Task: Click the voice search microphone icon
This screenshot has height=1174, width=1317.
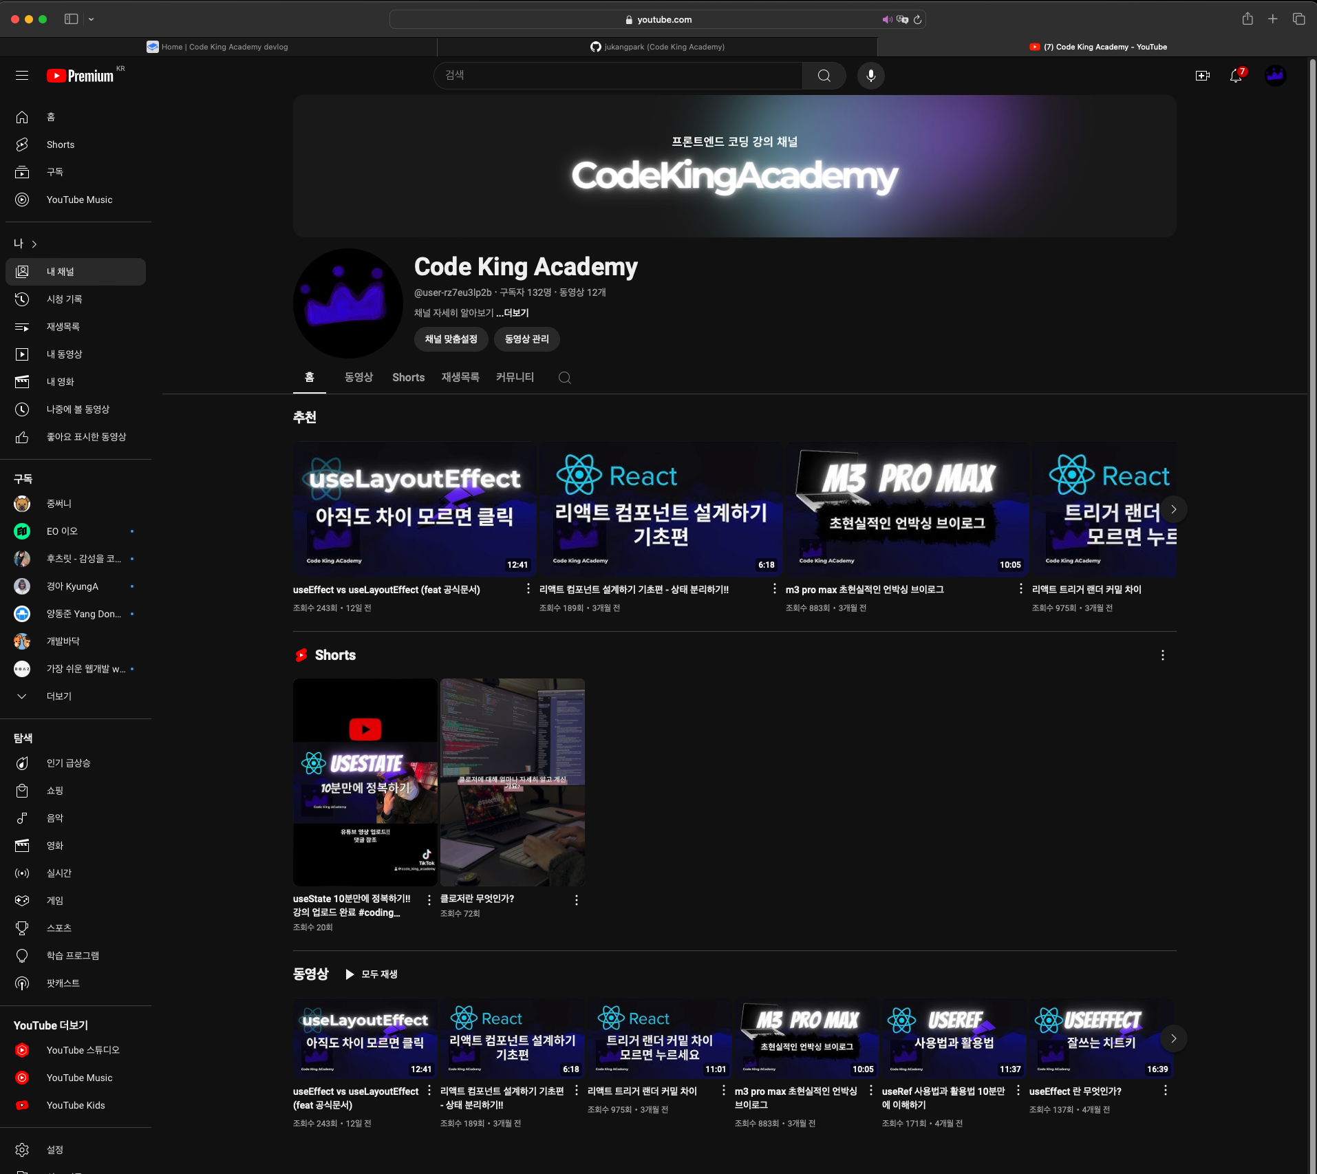Action: (870, 76)
